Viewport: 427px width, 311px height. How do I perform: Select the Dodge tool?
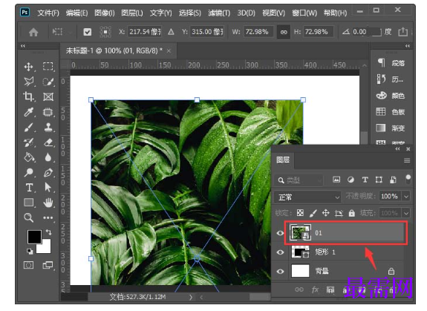pos(29,172)
